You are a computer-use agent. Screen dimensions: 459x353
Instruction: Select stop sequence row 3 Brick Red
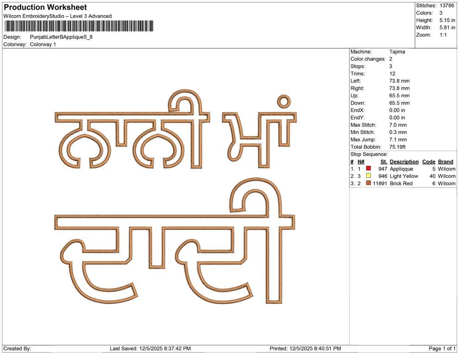[x=402, y=183]
